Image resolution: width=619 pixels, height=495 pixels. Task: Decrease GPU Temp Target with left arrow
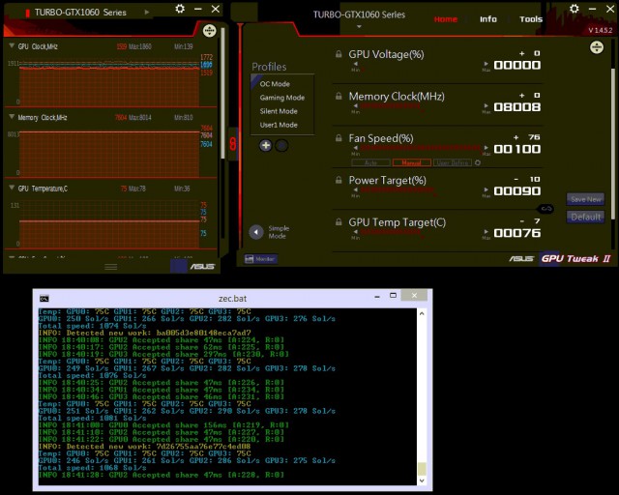coord(356,232)
